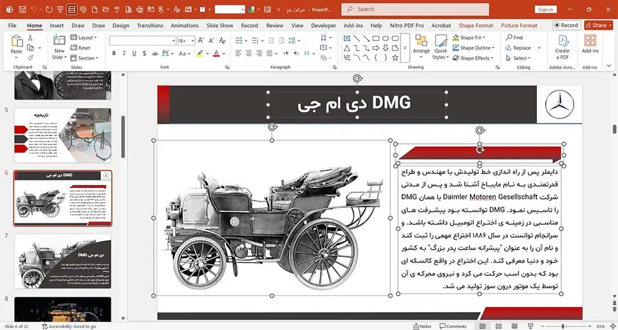Switch to the Insert tab
This screenshot has width=618, height=330.
(x=57, y=26)
